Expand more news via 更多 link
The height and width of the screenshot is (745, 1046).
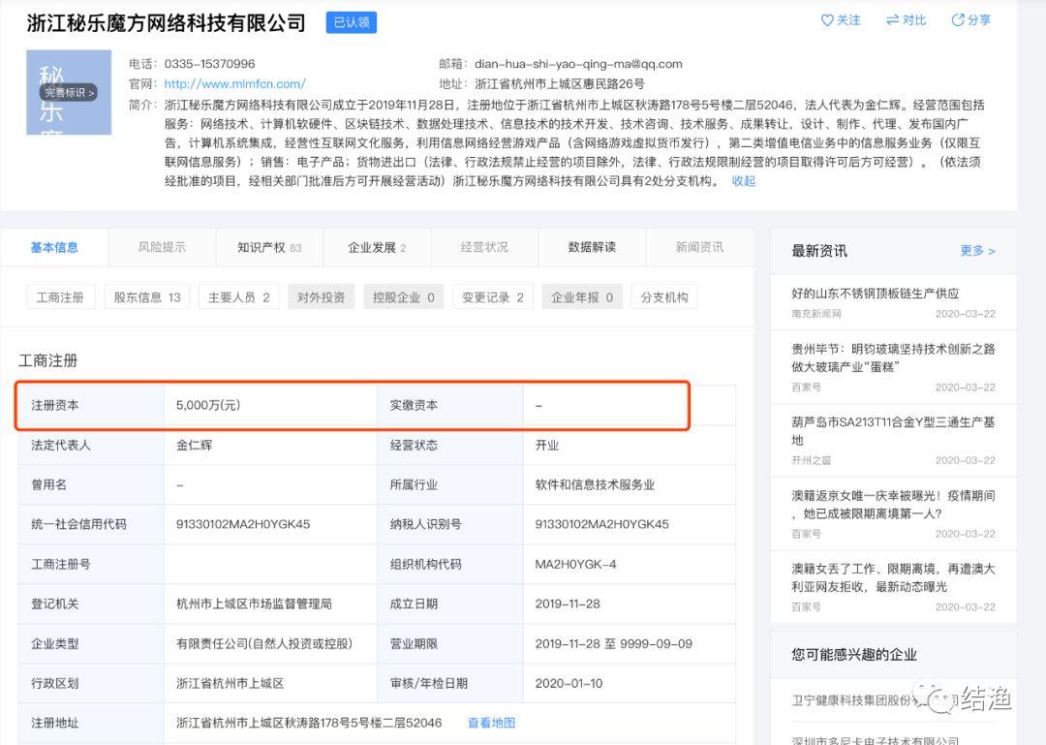coord(976,251)
